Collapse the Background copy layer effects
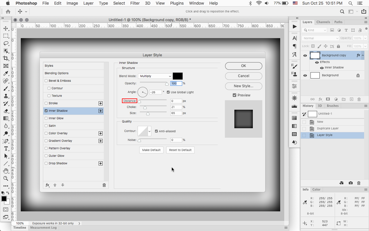 [363, 55]
